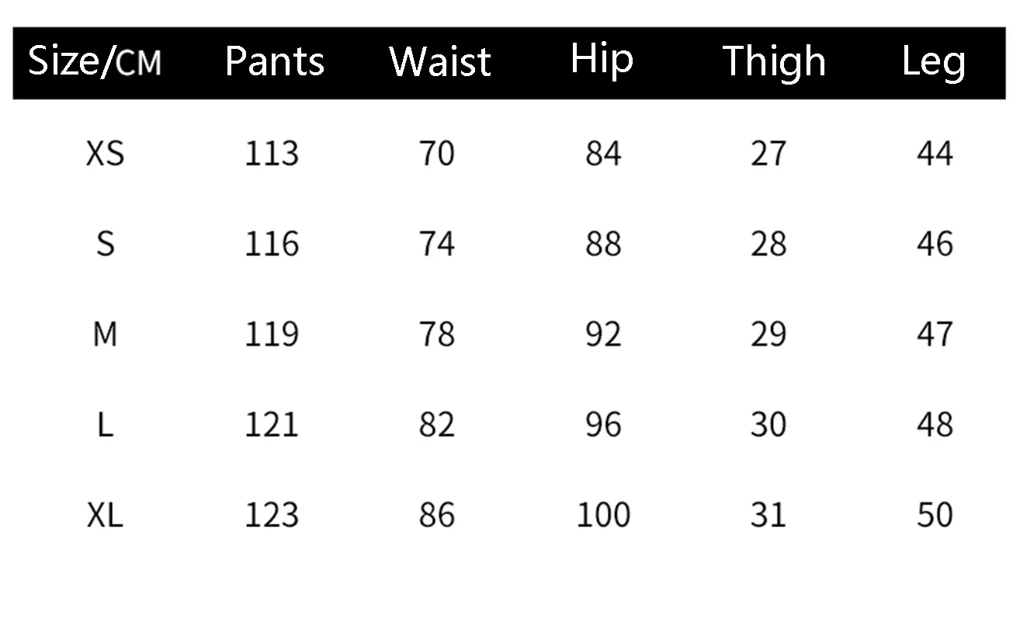Click the Leg column header
The height and width of the screenshot is (621, 1020).
pos(934,62)
